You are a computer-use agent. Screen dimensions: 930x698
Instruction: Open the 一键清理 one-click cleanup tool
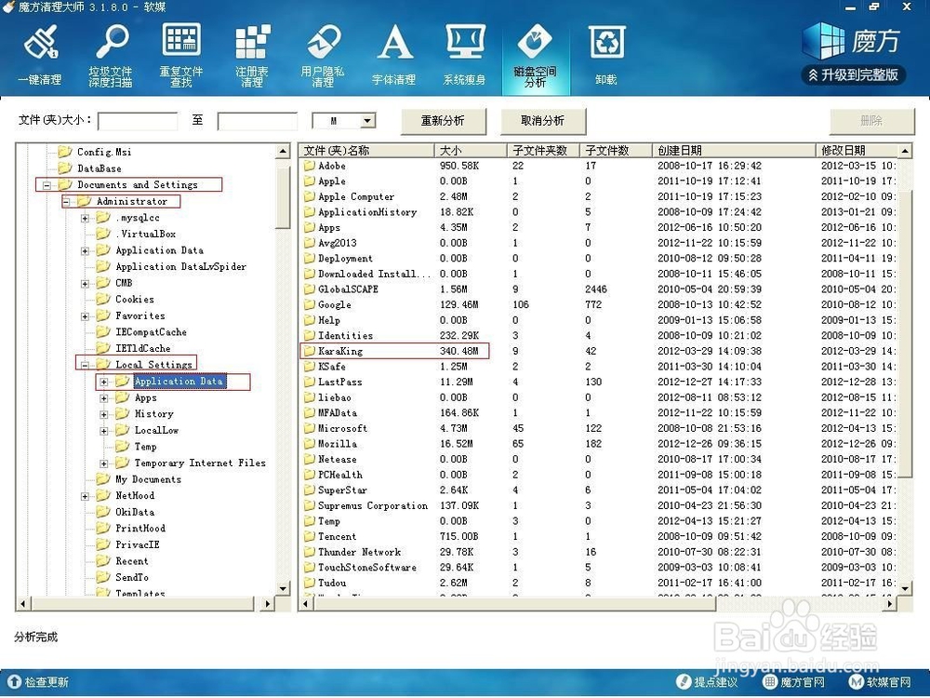click(x=40, y=55)
